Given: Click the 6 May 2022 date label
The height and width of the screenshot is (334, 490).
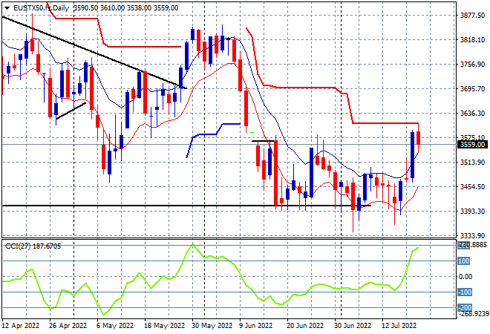Looking at the screenshot, I should 115,326.
